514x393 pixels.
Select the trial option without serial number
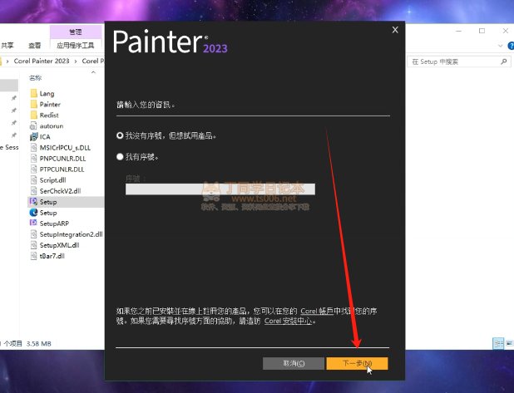pos(120,135)
